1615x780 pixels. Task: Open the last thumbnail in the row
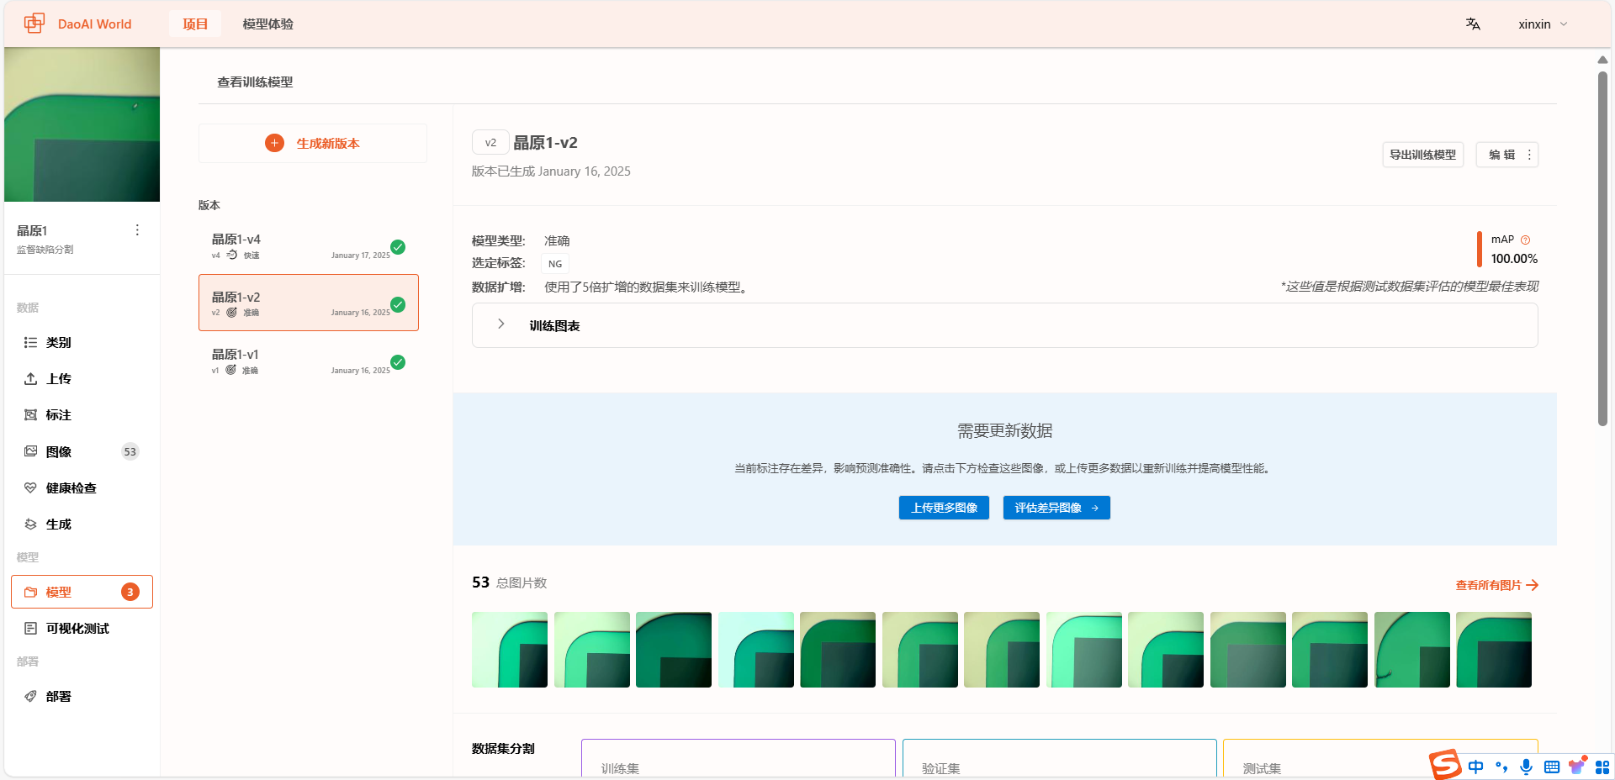pyautogui.click(x=1494, y=650)
